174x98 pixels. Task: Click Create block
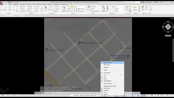(93, 7)
